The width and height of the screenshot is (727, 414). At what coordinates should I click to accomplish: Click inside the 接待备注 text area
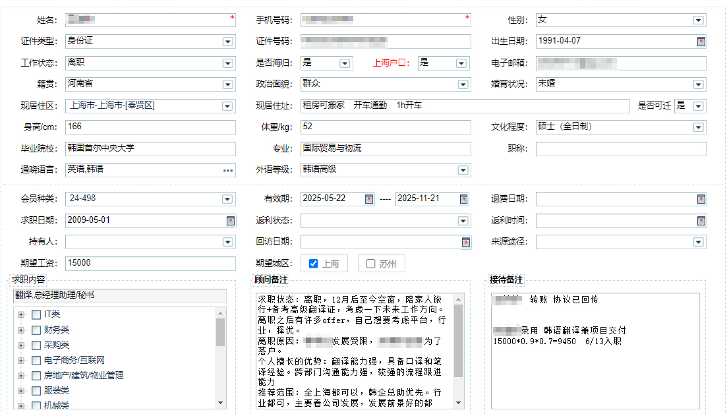(595, 351)
